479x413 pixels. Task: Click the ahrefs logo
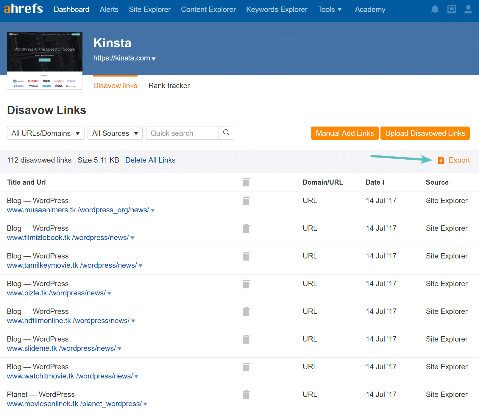23,8
